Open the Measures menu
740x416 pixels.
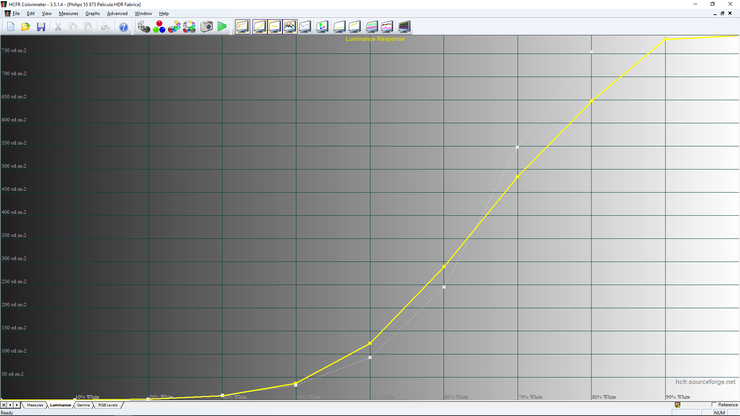[x=69, y=13]
